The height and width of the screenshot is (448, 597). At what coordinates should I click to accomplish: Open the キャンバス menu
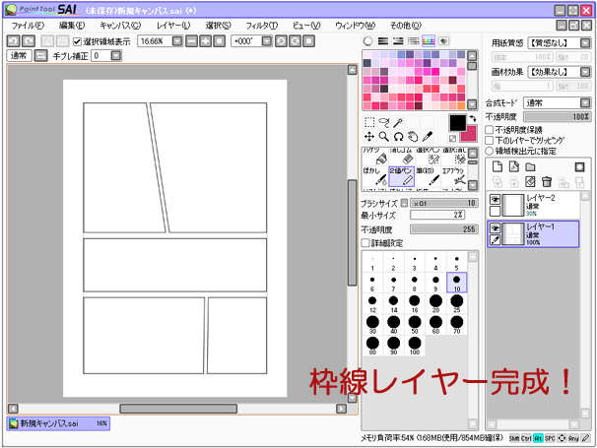pos(120,26)
